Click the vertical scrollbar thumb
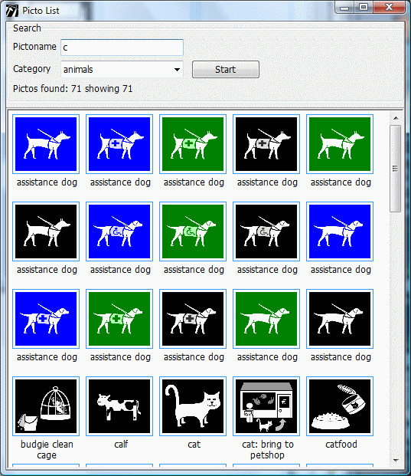 [395, 169]
